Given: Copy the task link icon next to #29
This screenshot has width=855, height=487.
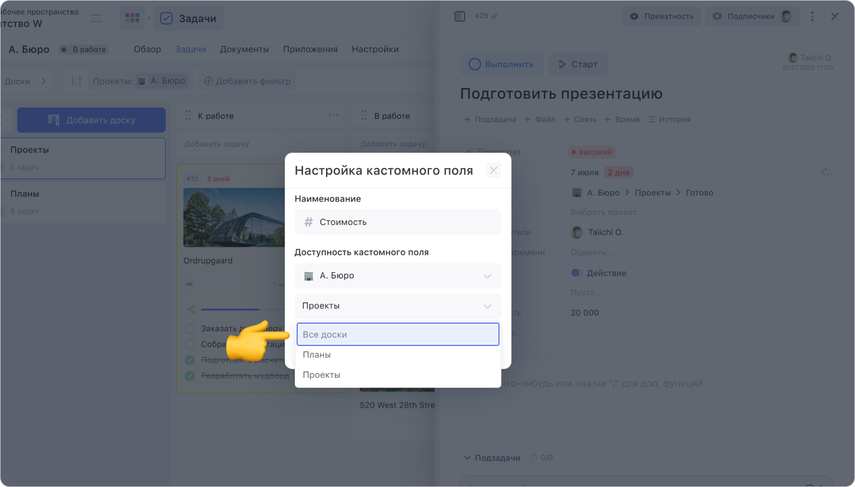Looking at the screenshot, I should coord(494,16).
